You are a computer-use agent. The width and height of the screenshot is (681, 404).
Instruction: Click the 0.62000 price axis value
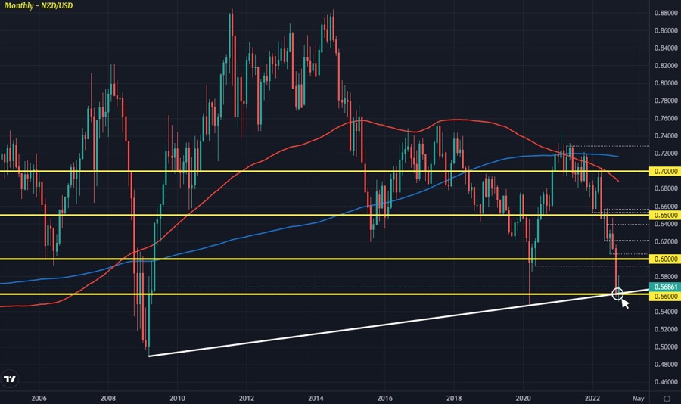tap(666, 241)
